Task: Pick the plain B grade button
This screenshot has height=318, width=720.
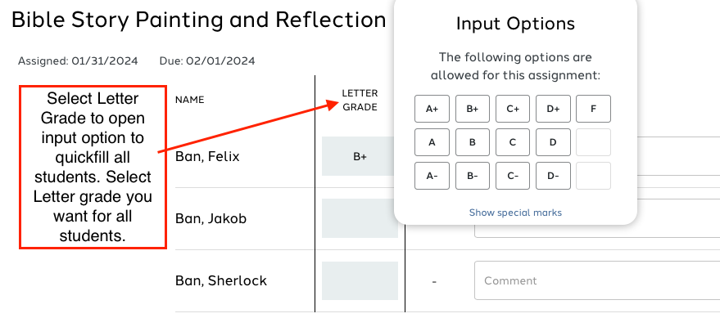Action: [473, 142]
